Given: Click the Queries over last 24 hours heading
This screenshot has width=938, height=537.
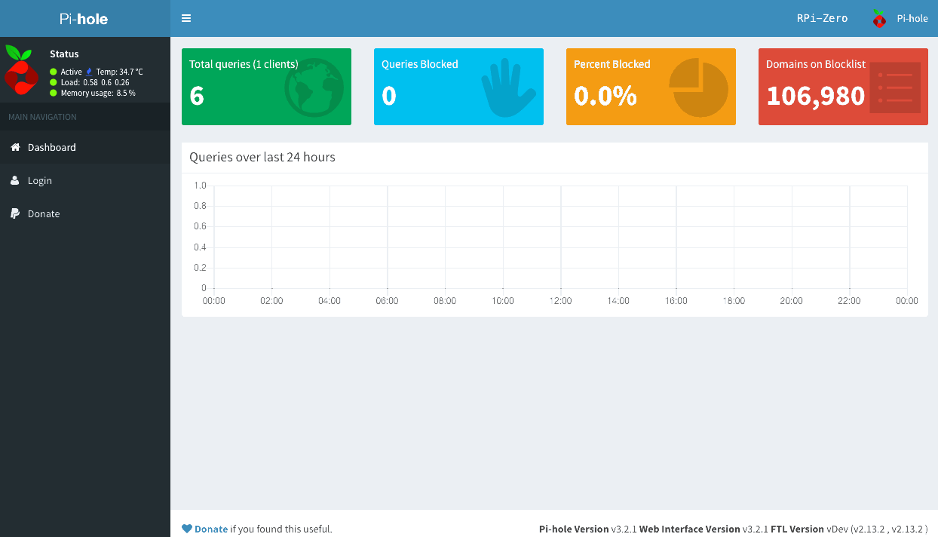Looking at the screenshot, I should 262,157.
